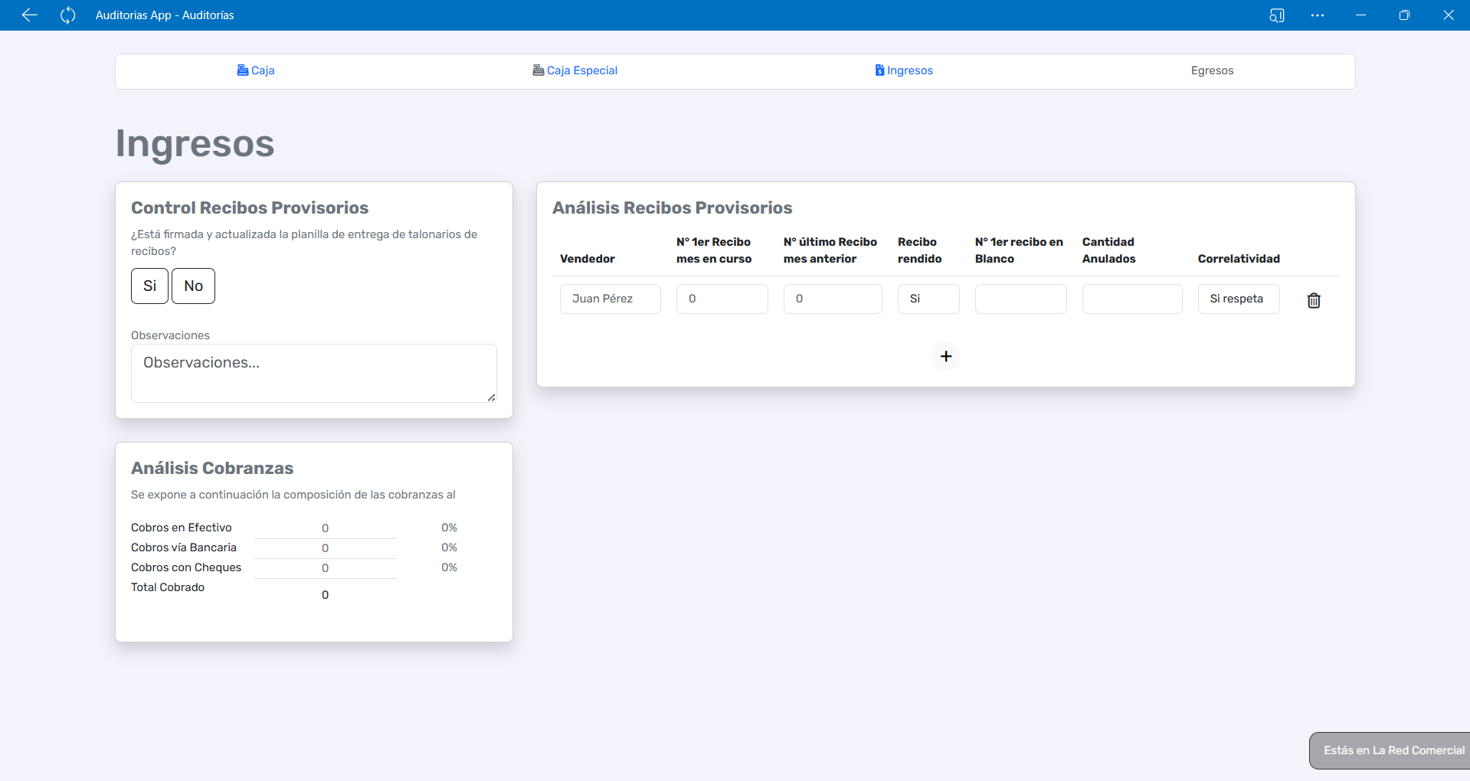Click the cast/screen icon in title bar

(x=1276, y=15)
